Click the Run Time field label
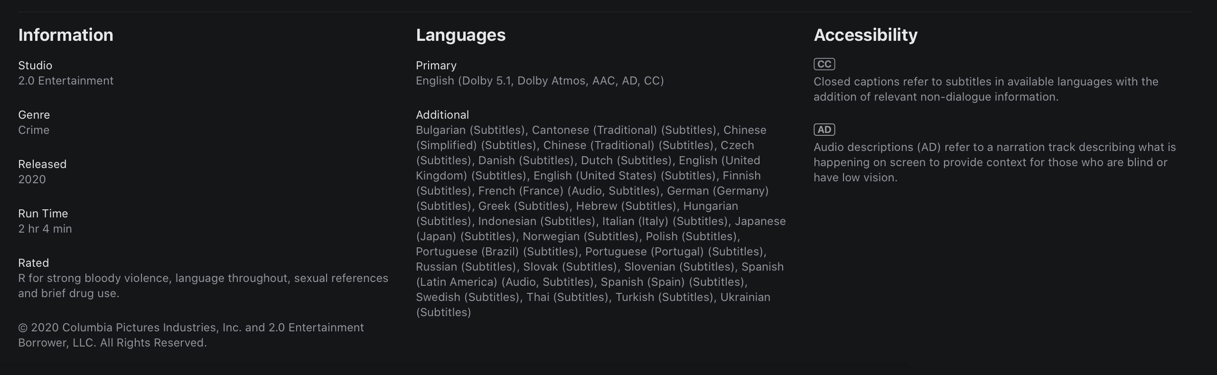Viewport: 1217px width, 375px height. click(x=43, y=214)
